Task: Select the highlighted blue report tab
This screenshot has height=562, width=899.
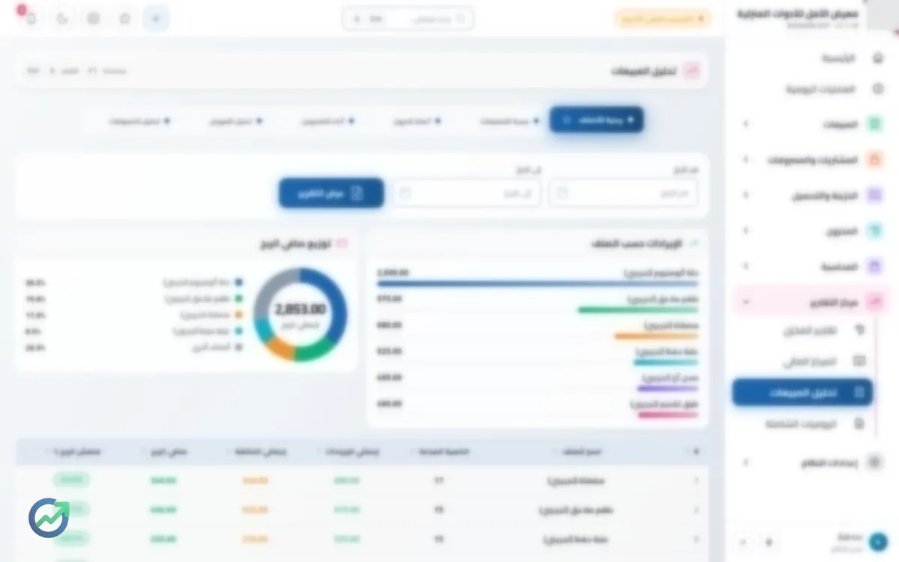Action: tap(596, 120)
